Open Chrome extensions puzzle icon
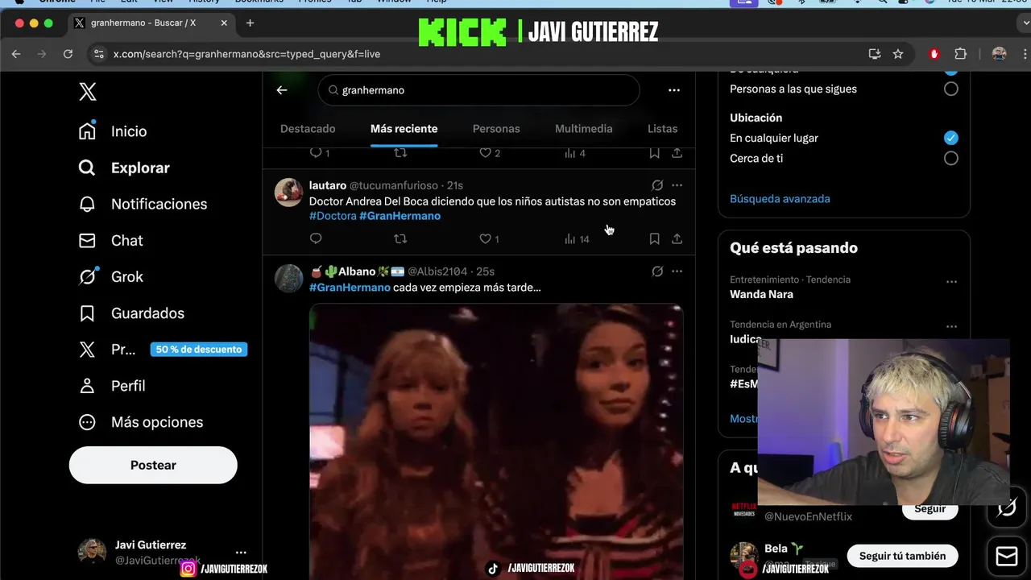 click(x=960, y=54)
